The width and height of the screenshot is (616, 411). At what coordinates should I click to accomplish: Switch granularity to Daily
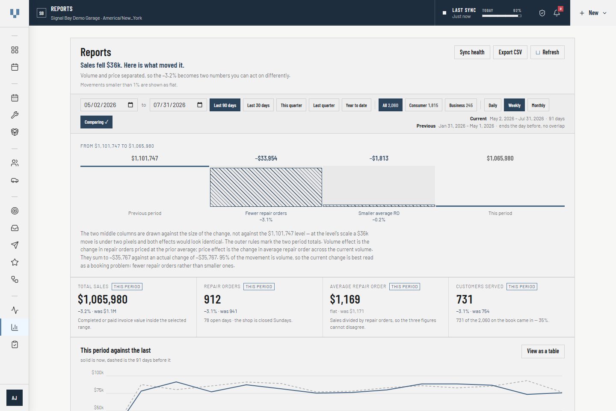493,105
